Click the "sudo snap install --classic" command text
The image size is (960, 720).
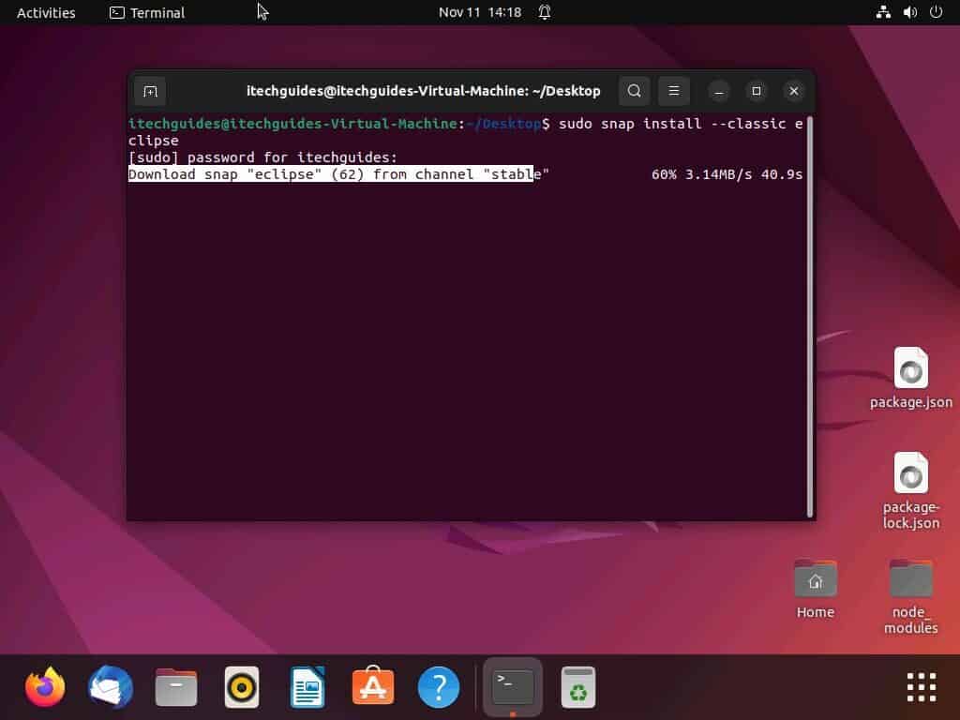[x=672, y=124]
